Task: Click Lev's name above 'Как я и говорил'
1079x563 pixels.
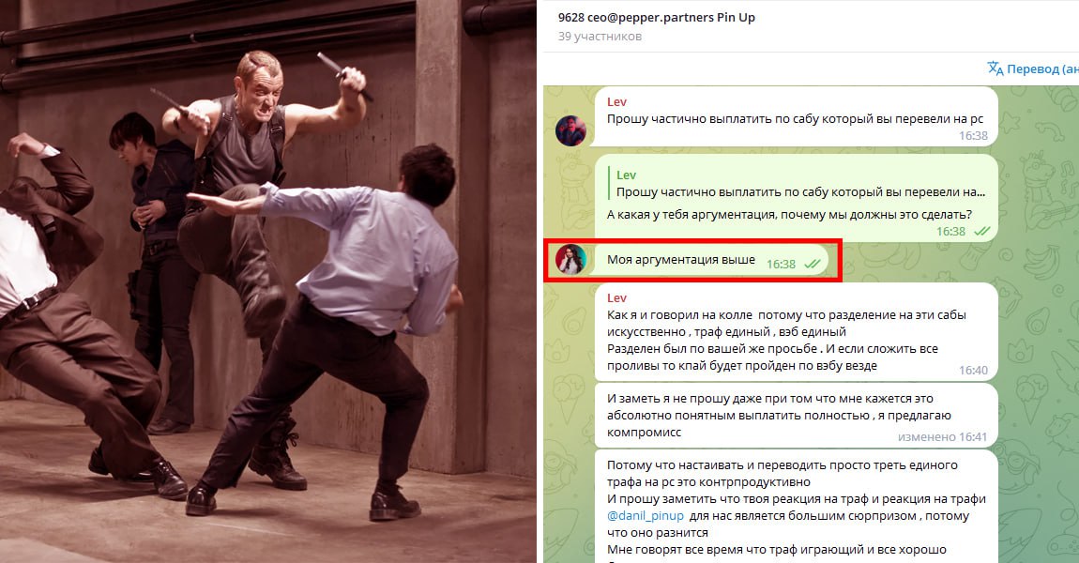Action: [616, 298]
